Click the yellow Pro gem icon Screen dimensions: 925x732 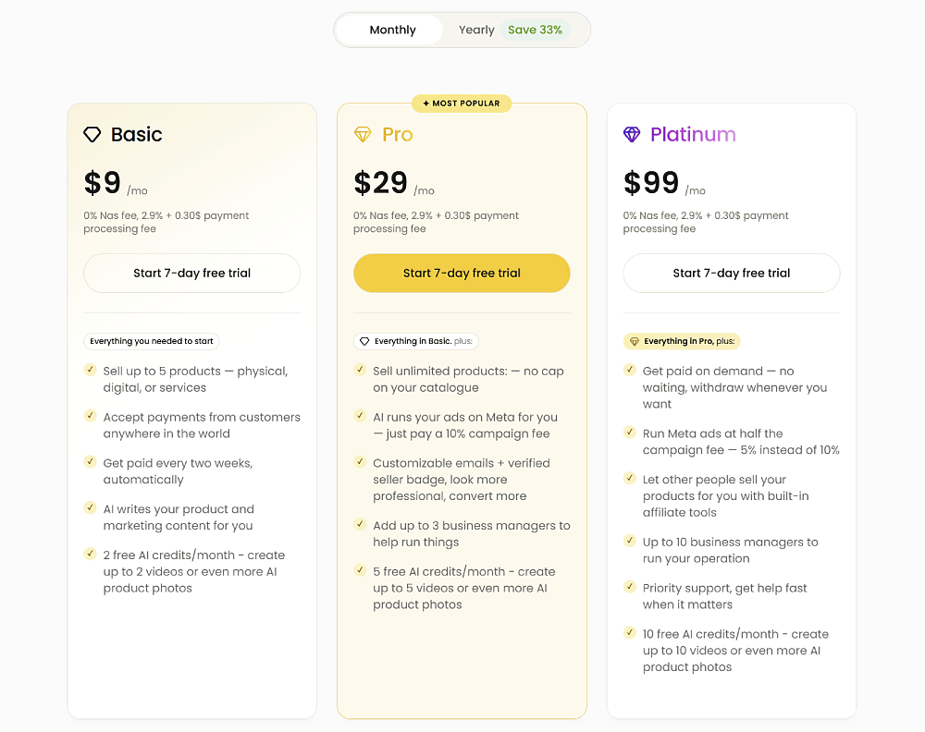[x=363, y=135]
